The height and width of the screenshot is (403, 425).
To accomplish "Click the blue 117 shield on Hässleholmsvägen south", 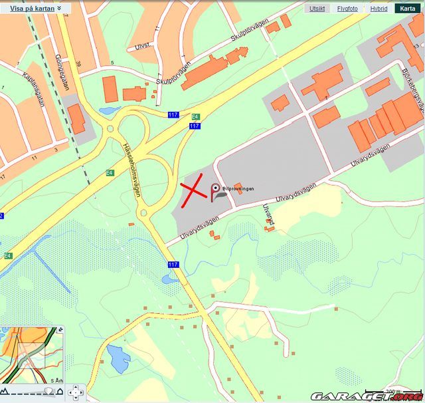I will click(173, 264).
